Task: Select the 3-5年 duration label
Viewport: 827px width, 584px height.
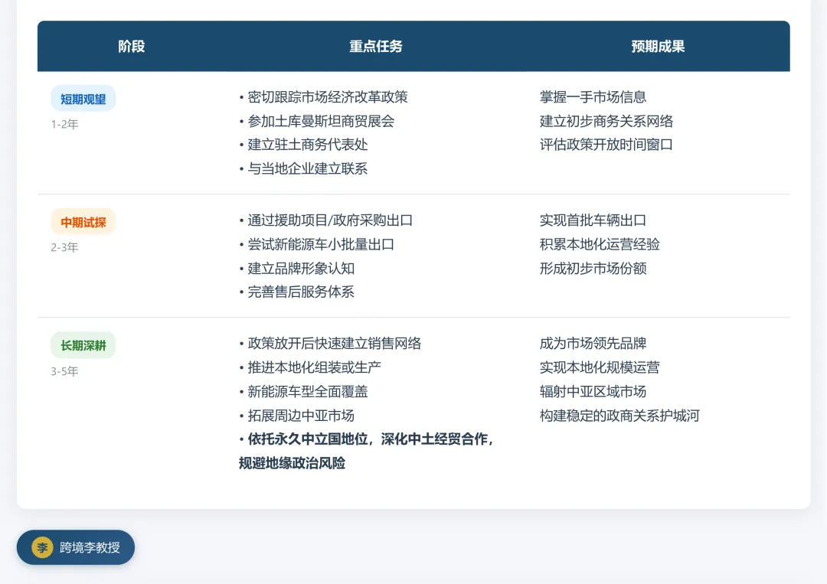Action: (65, 371)
